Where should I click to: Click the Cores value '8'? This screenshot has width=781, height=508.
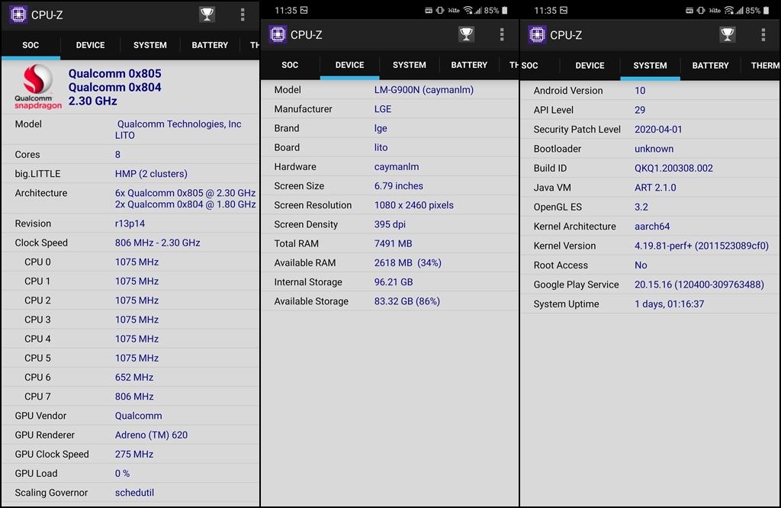point(117,154)
